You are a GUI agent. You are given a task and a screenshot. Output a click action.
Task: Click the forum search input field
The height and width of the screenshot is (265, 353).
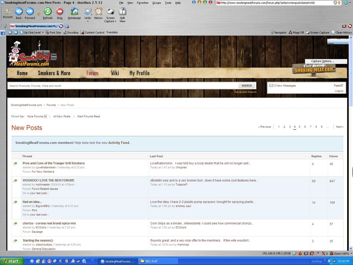point(122,86)
